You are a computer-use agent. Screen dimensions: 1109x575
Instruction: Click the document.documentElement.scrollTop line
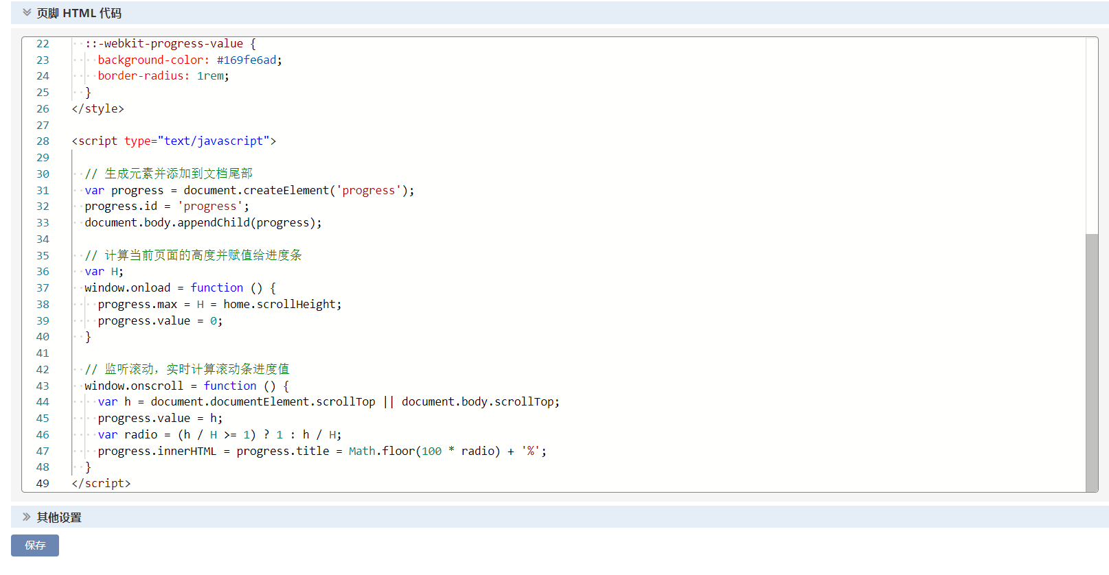coord(329,401)
